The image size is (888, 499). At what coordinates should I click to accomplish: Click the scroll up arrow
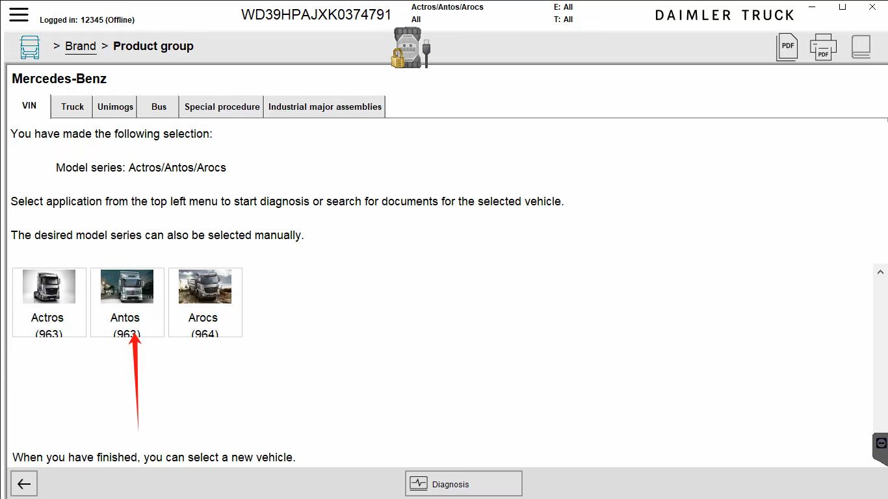coord(881,272)
